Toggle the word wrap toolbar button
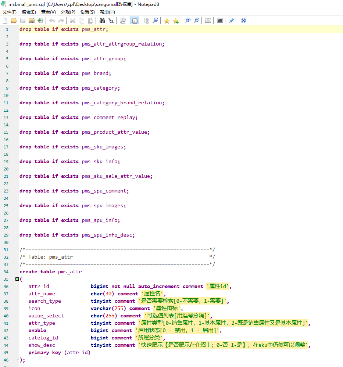The height and width of the screenshot is (367, 343). pyautogui.click(x=135, y=21)
